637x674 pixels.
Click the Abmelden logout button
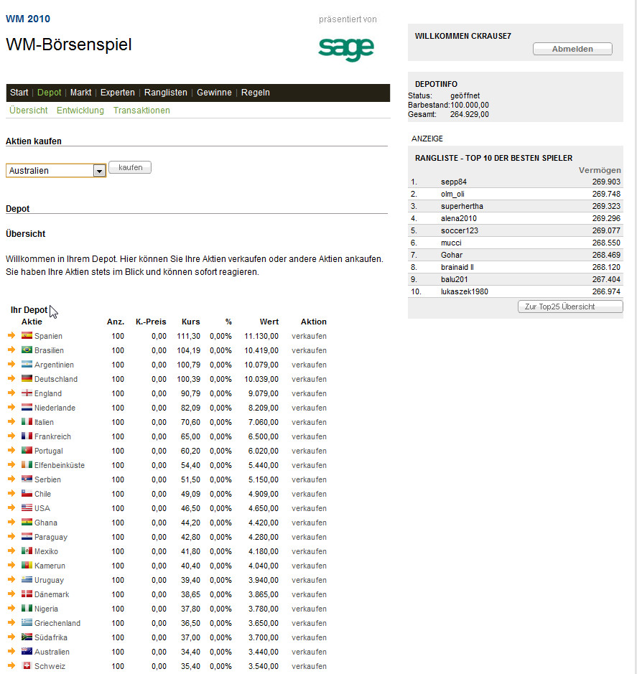click(572, 49)
